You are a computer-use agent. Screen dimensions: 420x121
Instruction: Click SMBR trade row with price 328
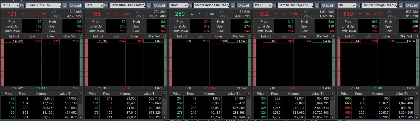click(292, 103)
